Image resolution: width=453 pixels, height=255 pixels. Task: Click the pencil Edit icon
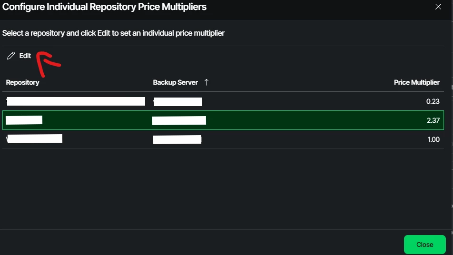click(x=11, y=56)
